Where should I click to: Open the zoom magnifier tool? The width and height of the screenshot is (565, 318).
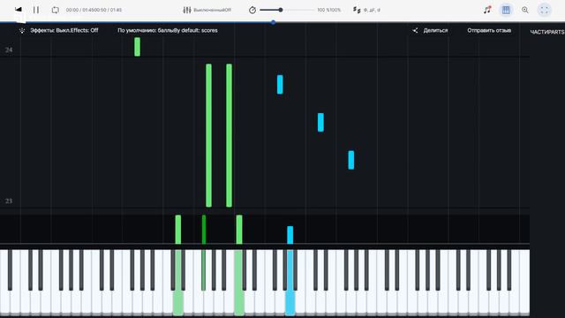525,10
